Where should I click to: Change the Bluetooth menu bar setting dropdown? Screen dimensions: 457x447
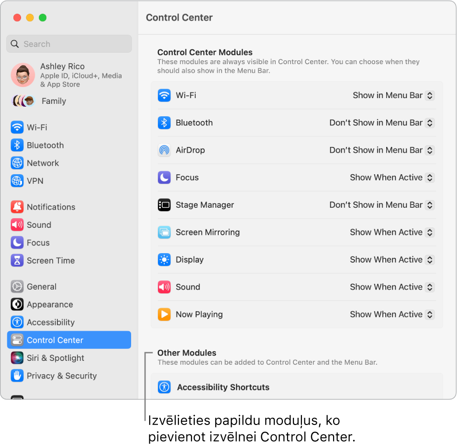(x=381, y=123)
